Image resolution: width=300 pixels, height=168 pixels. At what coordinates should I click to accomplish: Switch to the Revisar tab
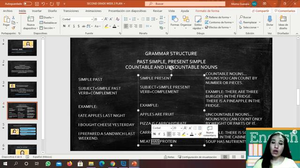click(x=157, y=11)
